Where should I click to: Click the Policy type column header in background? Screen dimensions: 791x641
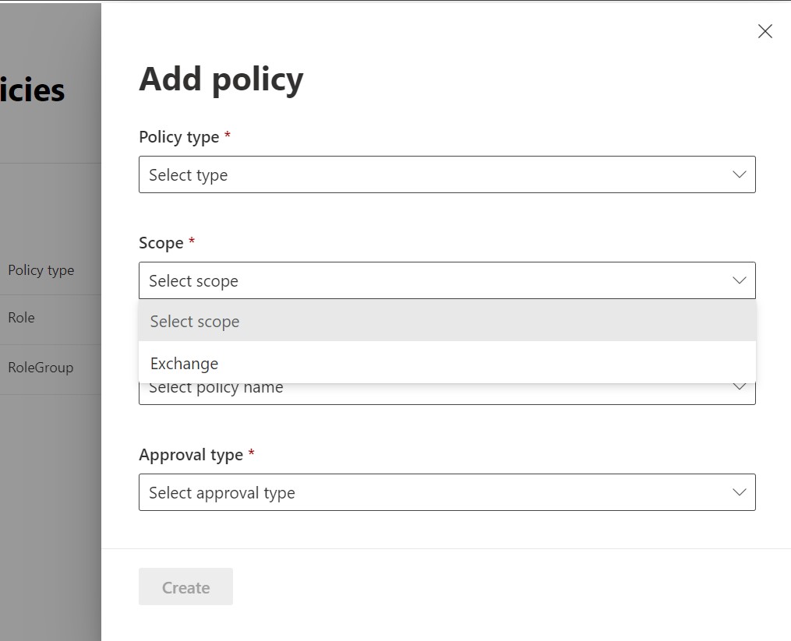pos(41,270)
